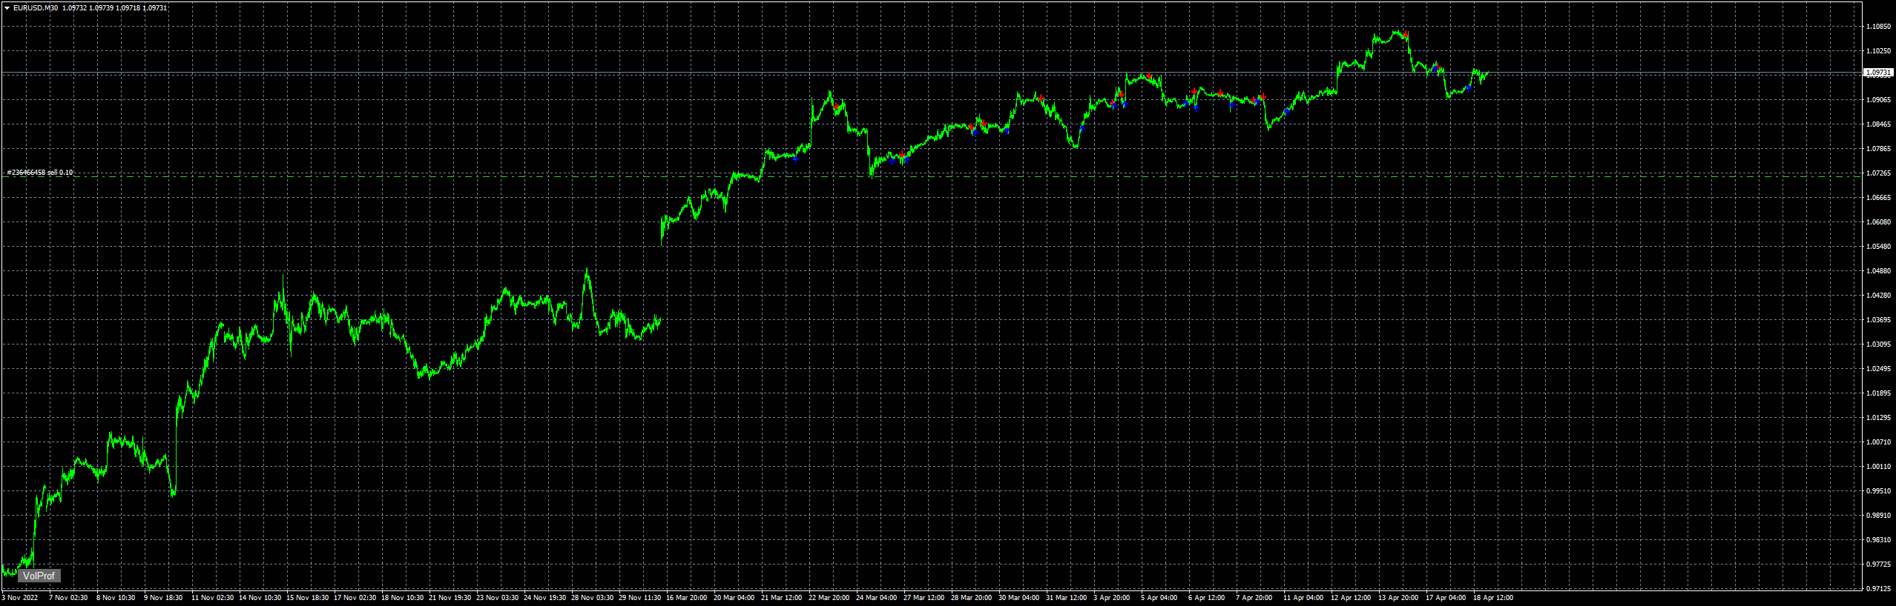Click the 1.08465 price axis label
The width and height of the screenshot is (1896, 606).
[1877, 124]
